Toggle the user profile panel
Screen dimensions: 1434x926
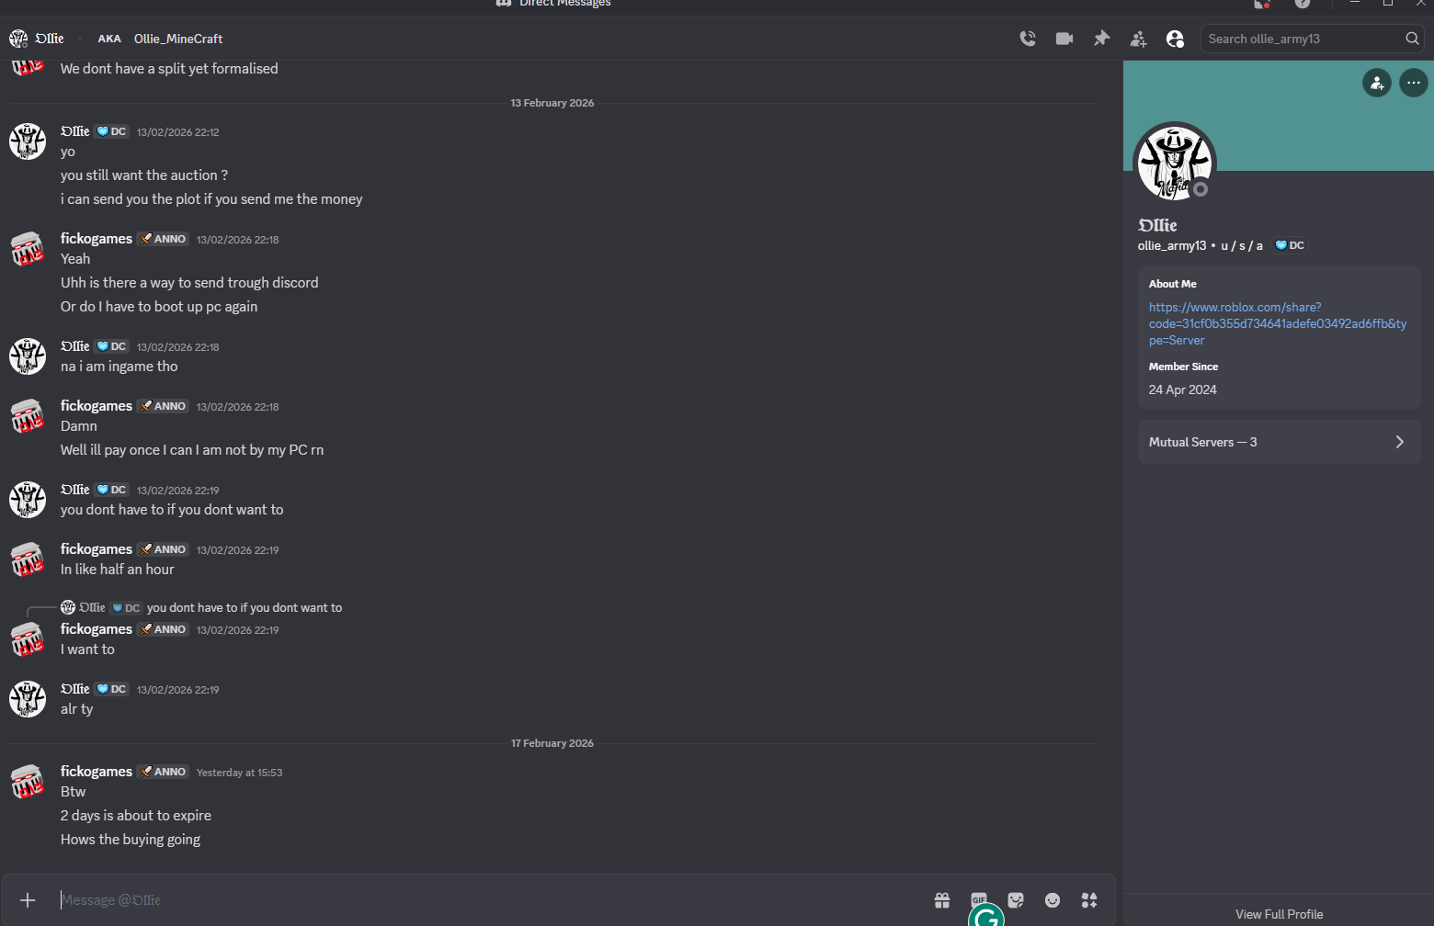tap(1175, 39)
